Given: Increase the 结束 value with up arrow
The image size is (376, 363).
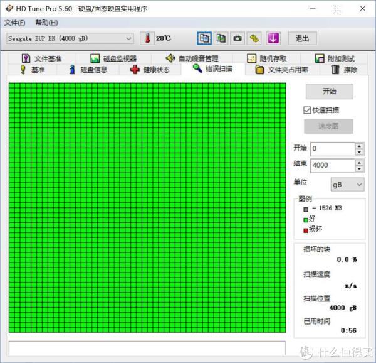Looking at the screenshot, I should click(359, 163).
